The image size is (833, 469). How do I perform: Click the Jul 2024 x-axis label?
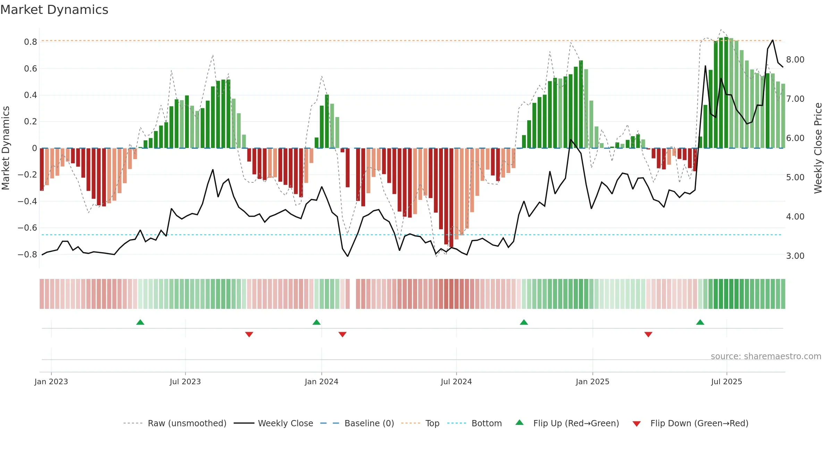(456, 381)
